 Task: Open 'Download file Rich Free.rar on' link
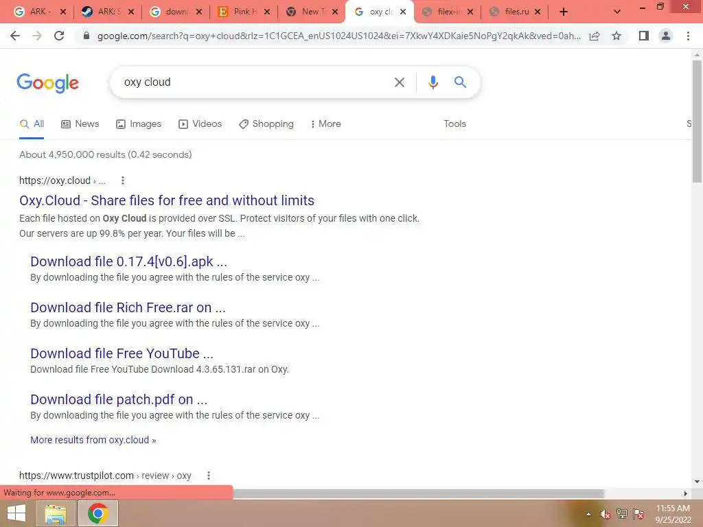pyautogui.click(x=128, y=307)
